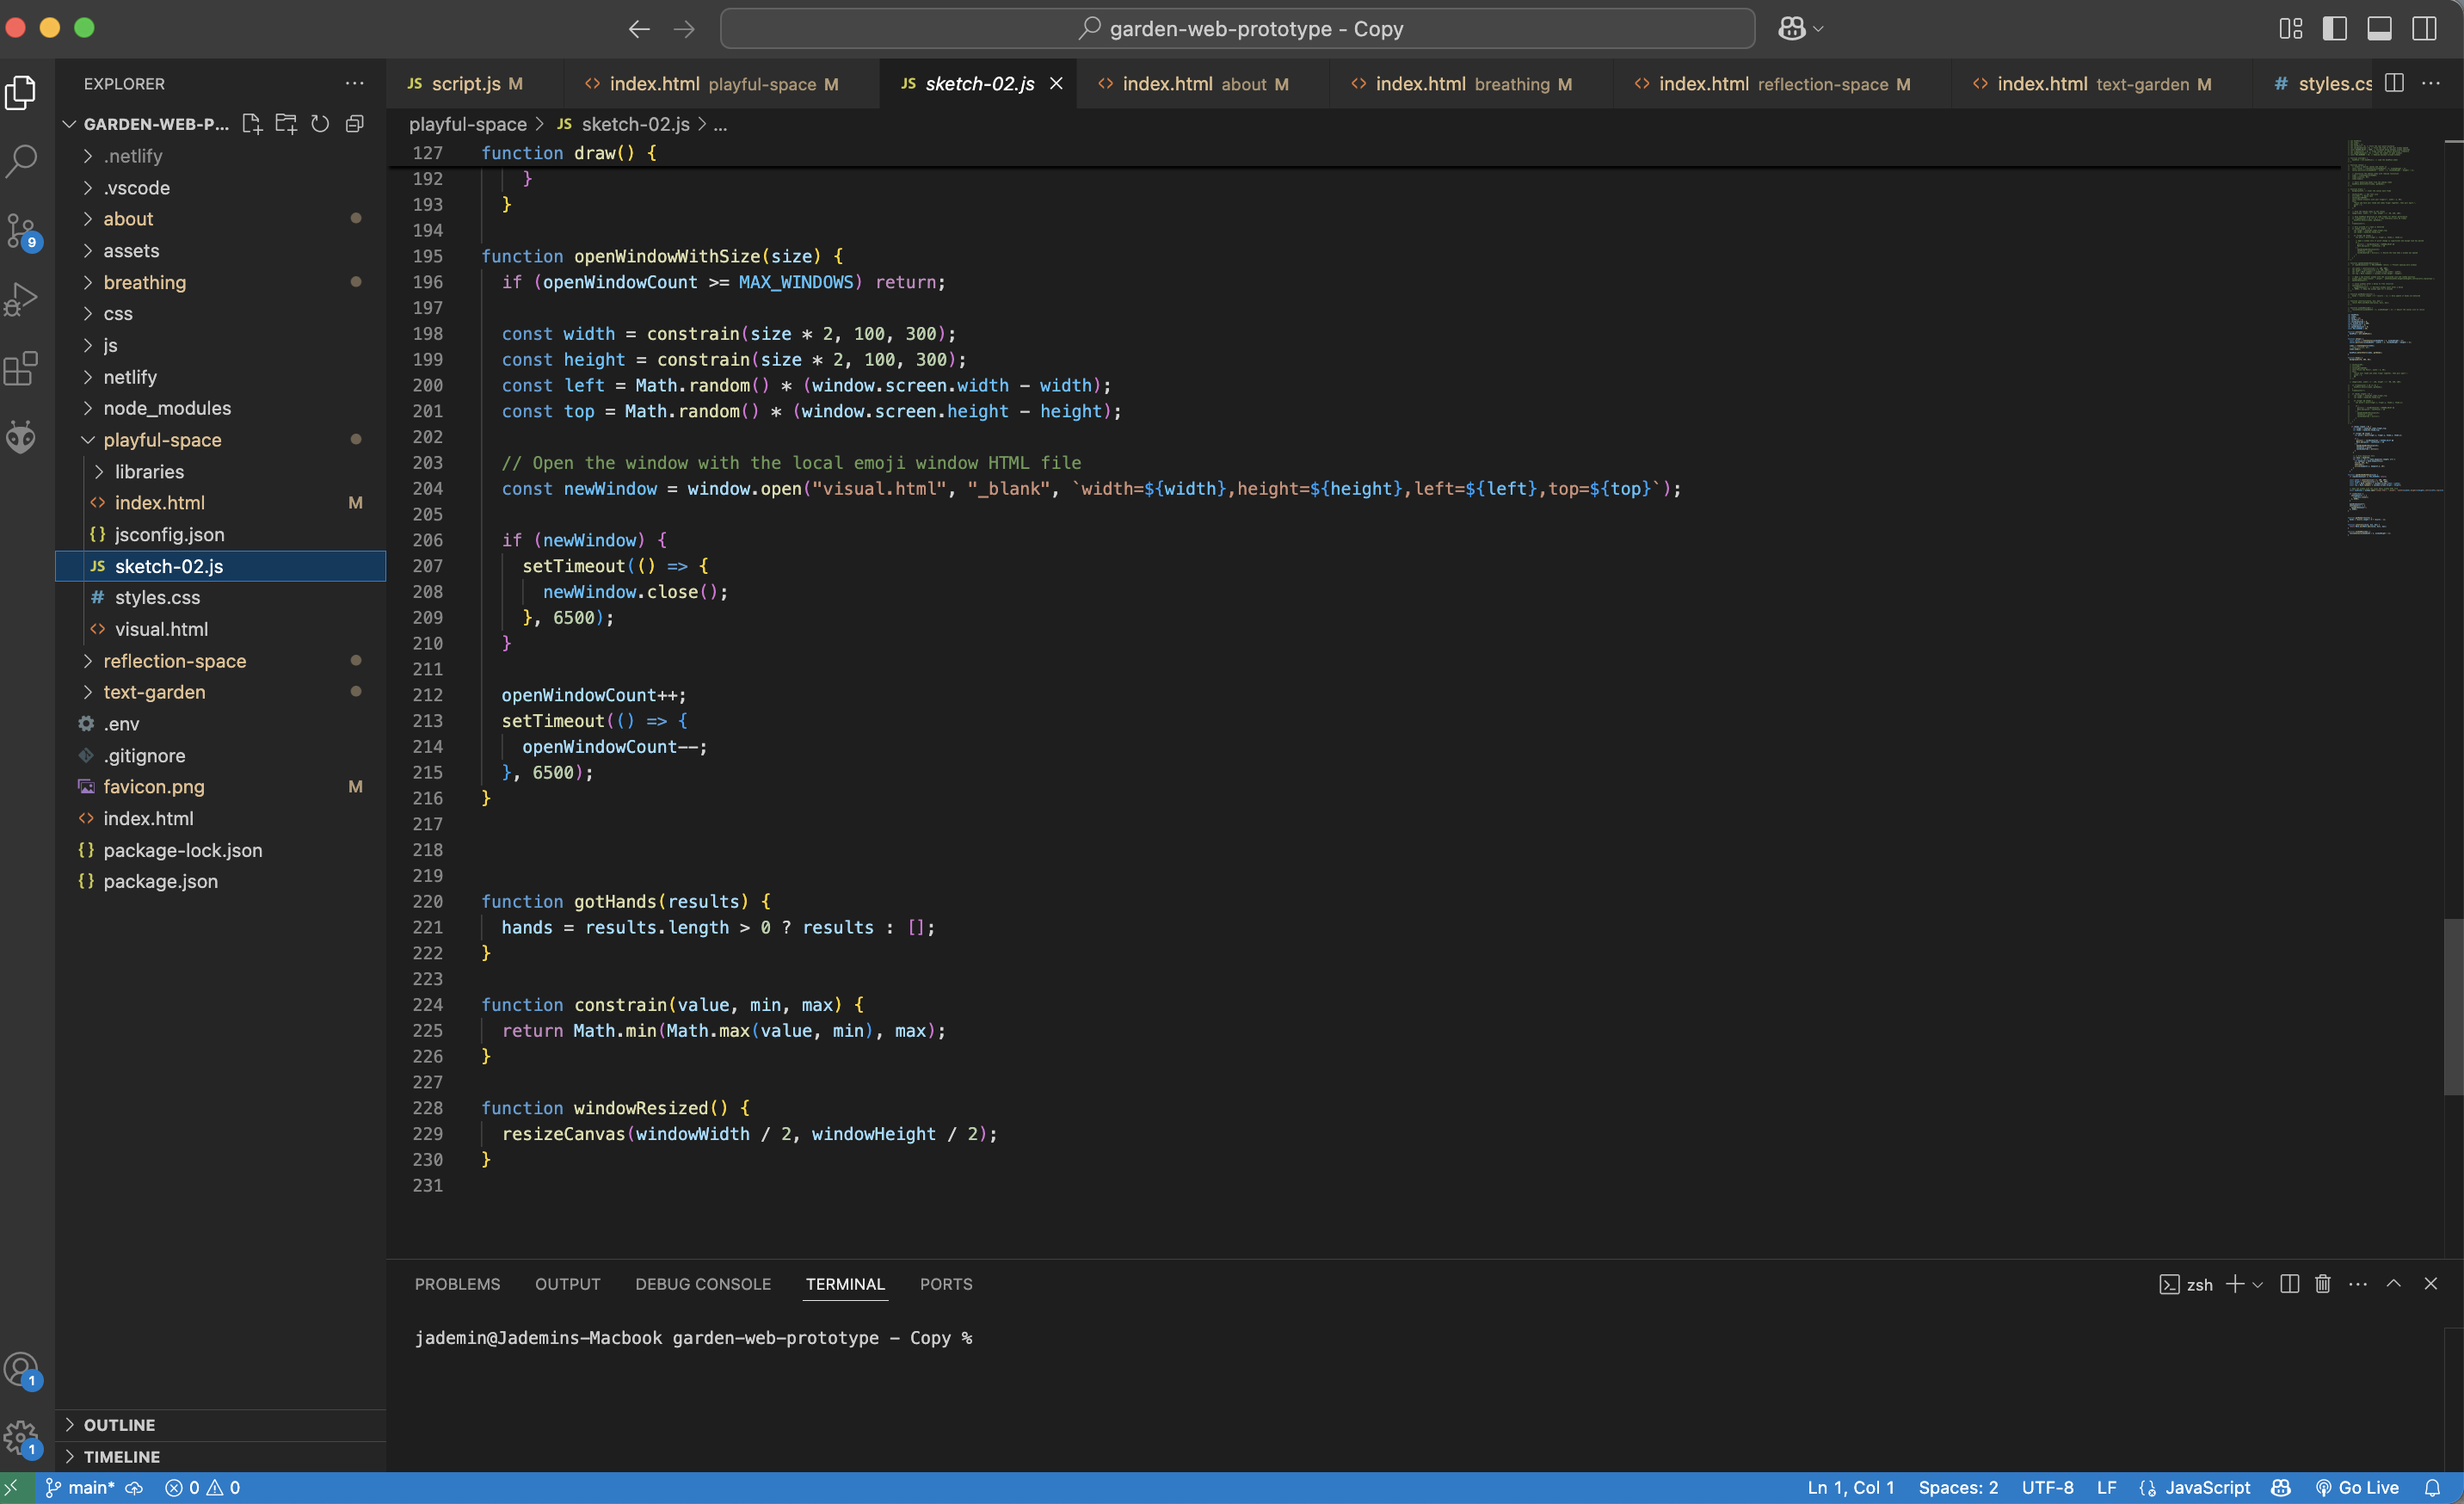This screenshot has width=2464, height=1504.
Task: Refresh the Explorer file tree
Action: coord(320,124)
